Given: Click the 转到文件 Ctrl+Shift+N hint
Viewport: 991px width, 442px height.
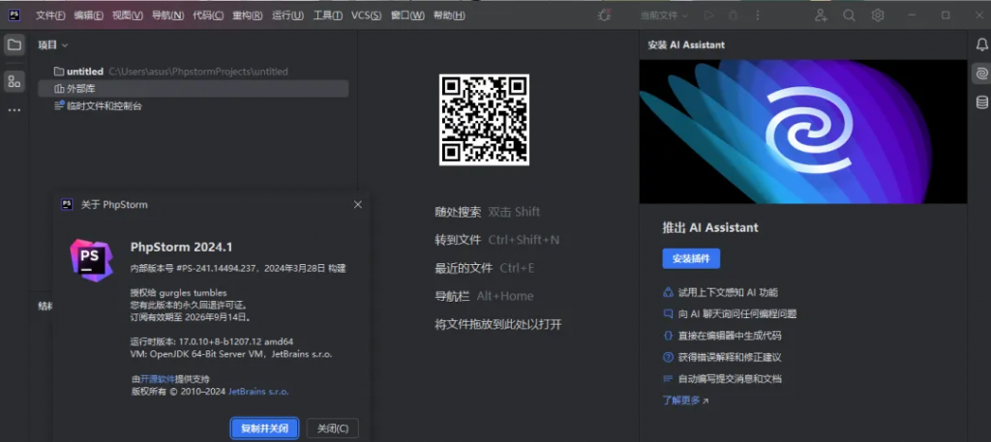Looking at the screenshot, I should (496, 240).
